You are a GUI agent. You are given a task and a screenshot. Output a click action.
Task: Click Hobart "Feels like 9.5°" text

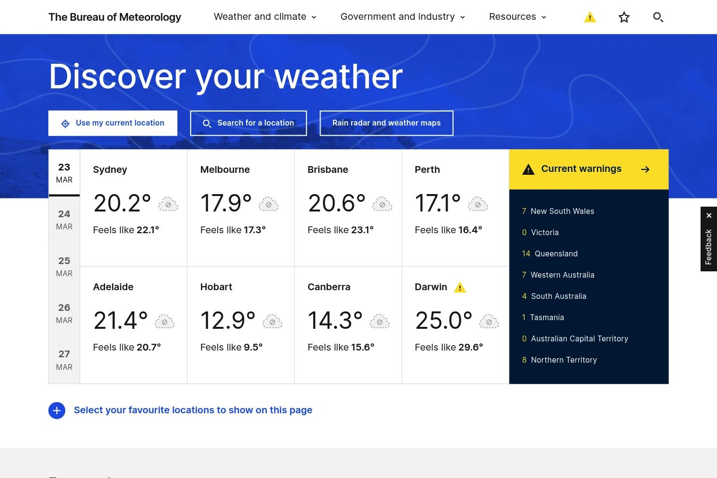(231, 348)
